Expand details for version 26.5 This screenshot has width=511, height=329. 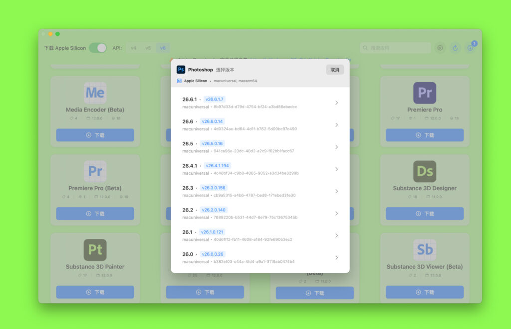tap(337, 147)
